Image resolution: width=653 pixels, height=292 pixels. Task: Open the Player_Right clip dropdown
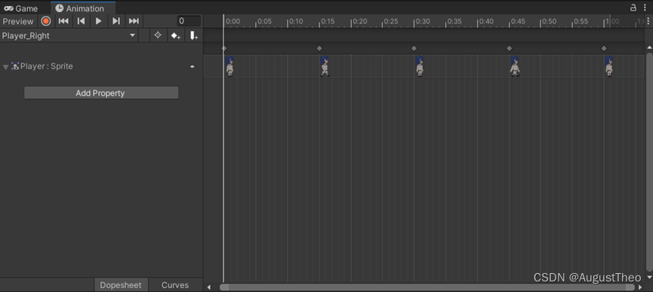click(69, 35)
